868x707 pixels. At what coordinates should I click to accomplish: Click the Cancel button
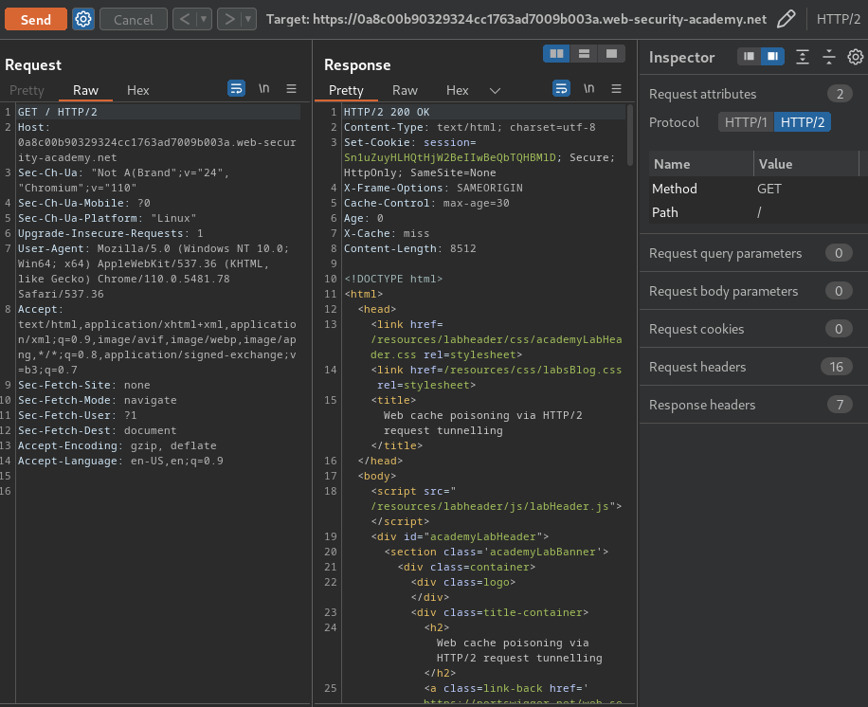point(134,19)
